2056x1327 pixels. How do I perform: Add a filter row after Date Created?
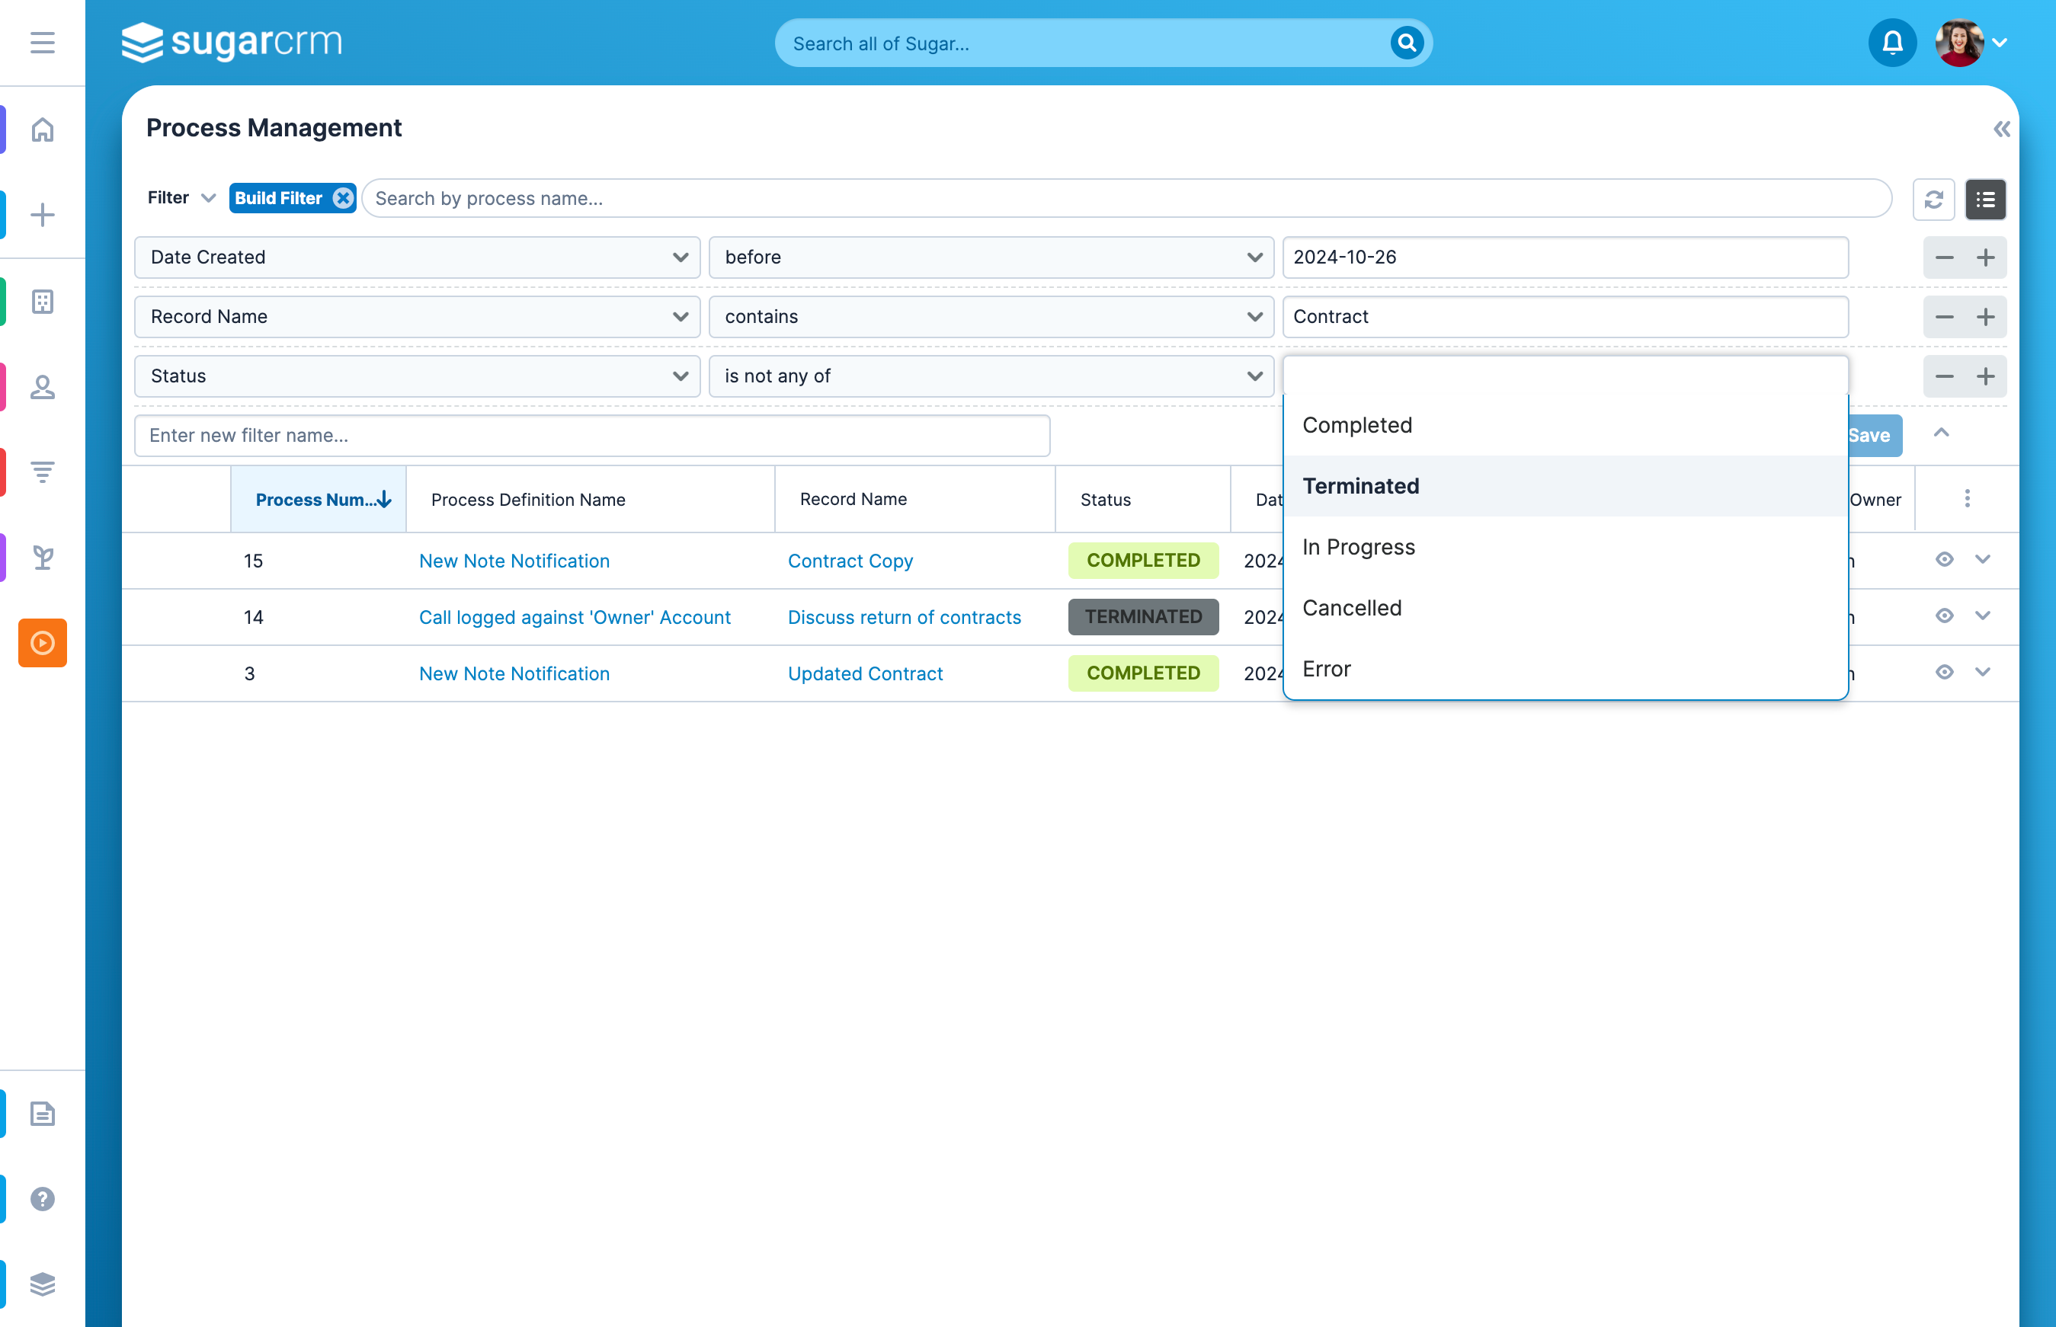[x=1985, y=257]
